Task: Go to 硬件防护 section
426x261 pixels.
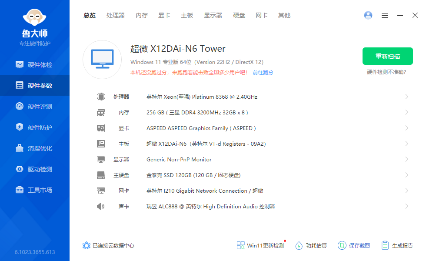Action: click(35, 127)
